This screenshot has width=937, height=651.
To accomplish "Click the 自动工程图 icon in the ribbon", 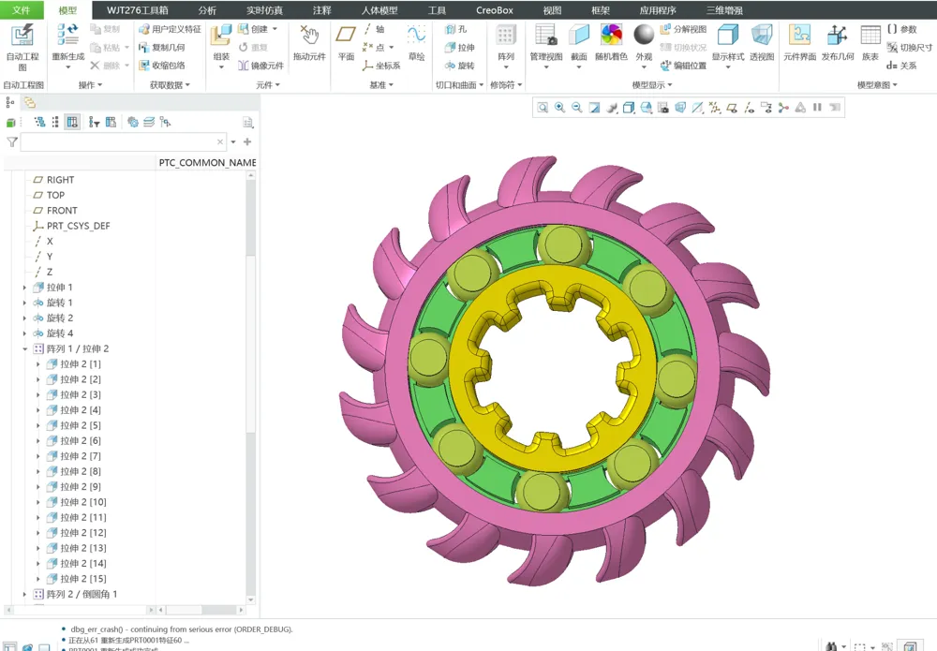I will [22, 43].
